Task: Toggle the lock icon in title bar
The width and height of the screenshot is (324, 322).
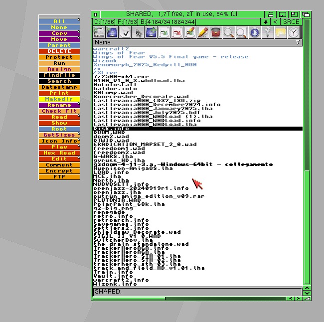Action: [270, 14]
